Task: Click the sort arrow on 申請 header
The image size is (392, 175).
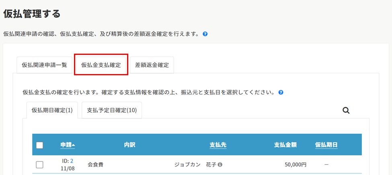Action: [x=73, y=145]
